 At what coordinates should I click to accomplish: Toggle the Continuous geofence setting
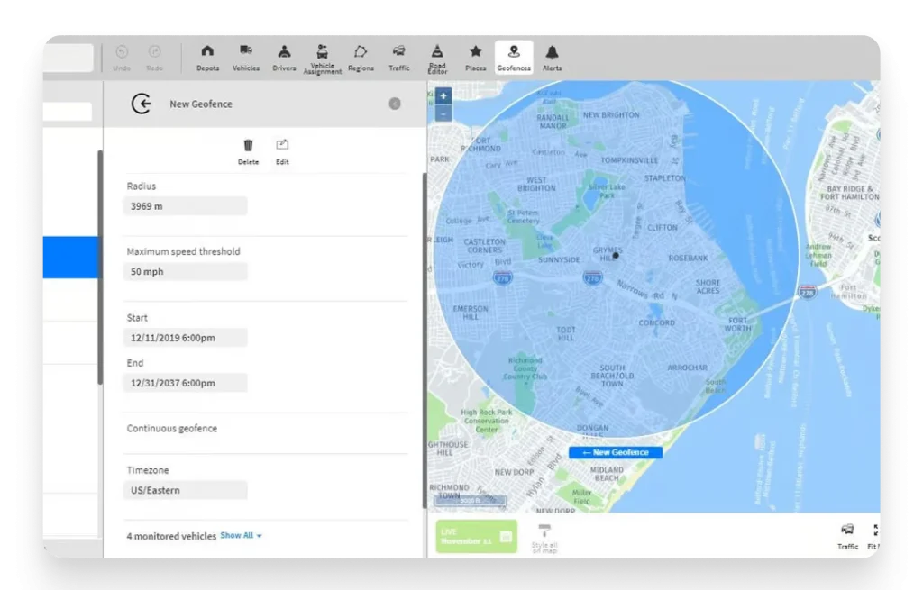171,429
